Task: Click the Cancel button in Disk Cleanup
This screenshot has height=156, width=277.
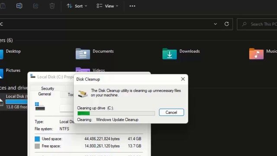Action: [x=171, y=112]
